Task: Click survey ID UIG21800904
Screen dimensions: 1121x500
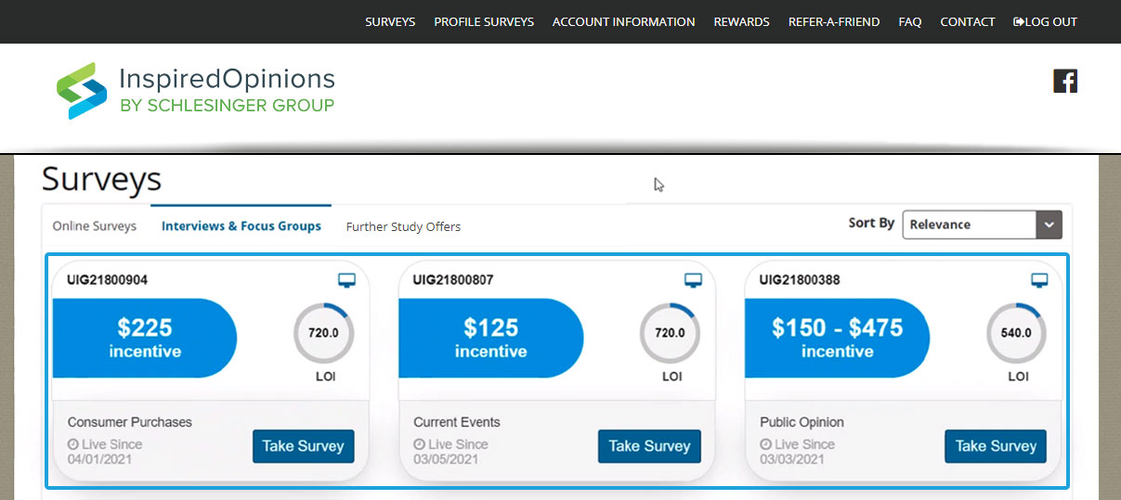Action: pos(107,279)
